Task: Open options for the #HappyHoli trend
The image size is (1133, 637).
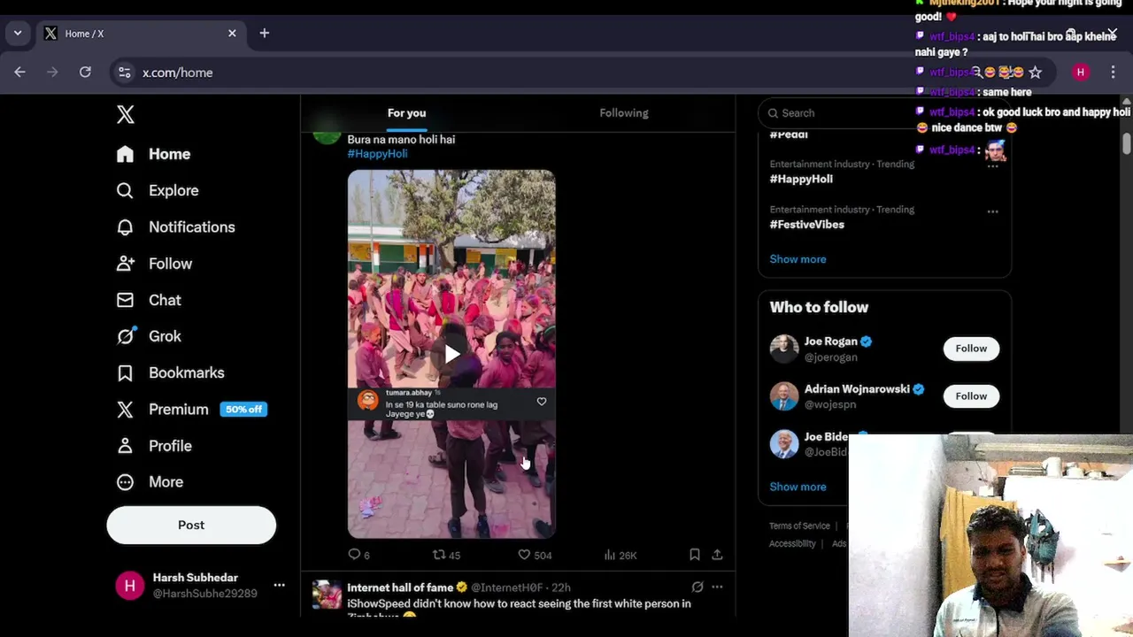Action: (992, 166)
